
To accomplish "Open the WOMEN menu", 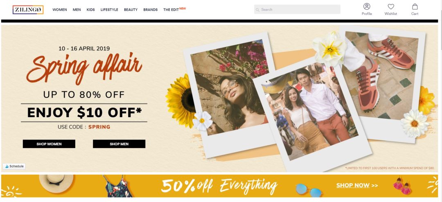I will point(60,9).
